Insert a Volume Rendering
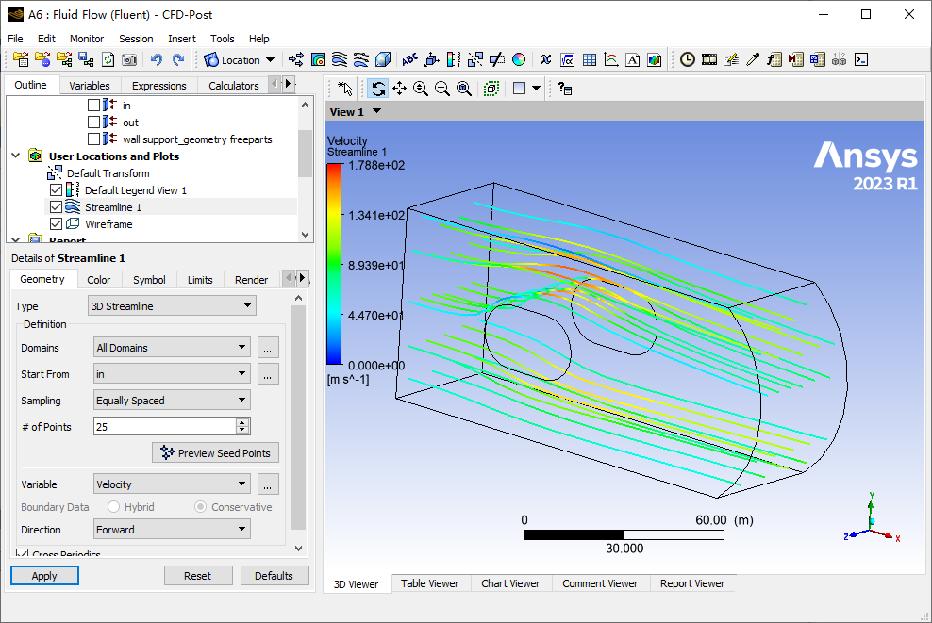The height and width of the screenshot is (623, 932). click(381, 59)
